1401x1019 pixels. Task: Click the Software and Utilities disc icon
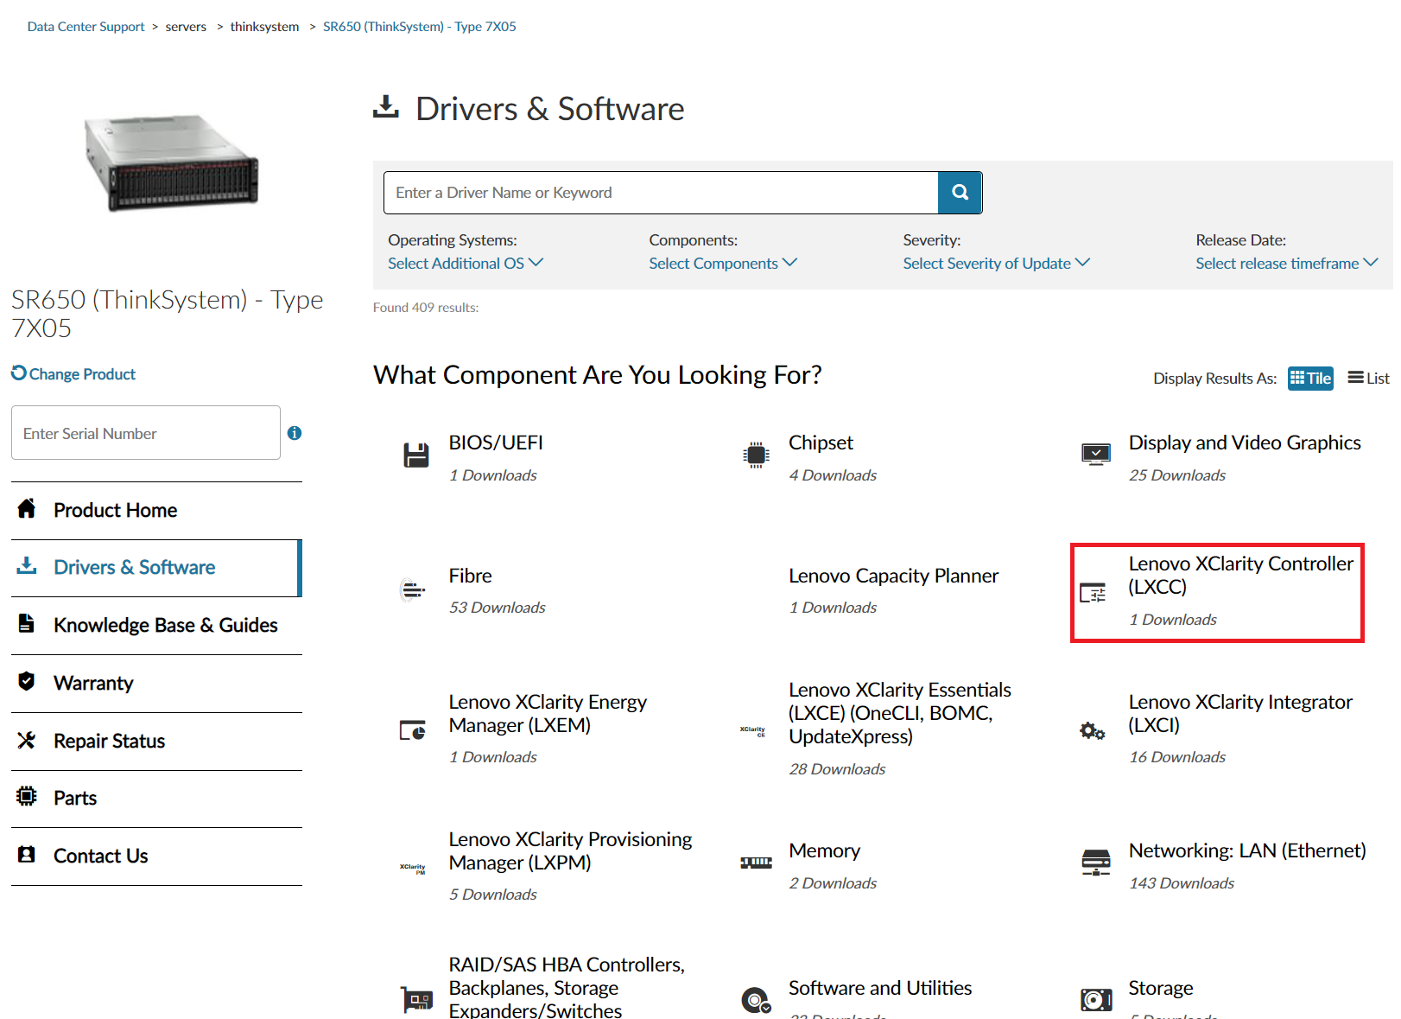pyautogui.click(x=756, y=1000)
